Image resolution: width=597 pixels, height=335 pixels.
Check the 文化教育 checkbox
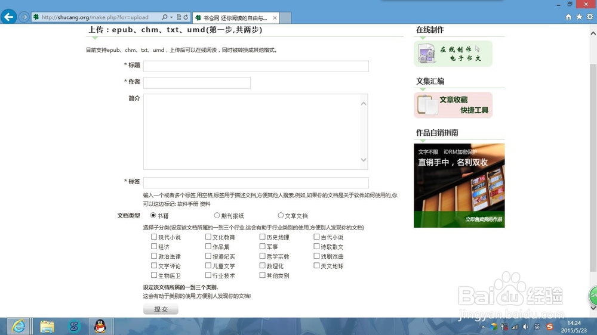click(208, 237)
